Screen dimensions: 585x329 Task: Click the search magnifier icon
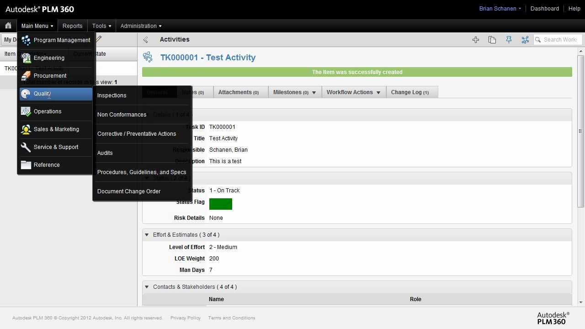(x=538, y=40)
